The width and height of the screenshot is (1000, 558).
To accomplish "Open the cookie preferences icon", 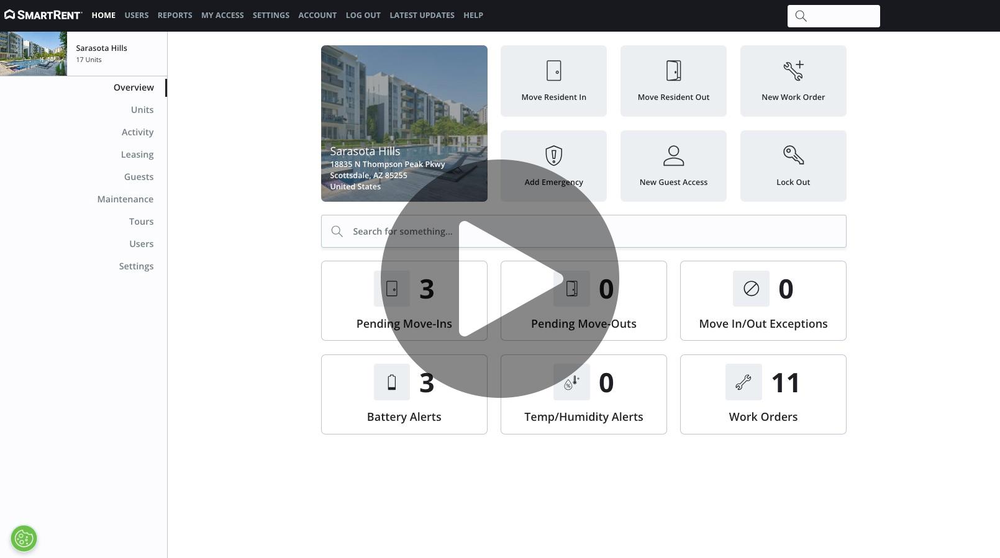I will (x=24, y=538).
